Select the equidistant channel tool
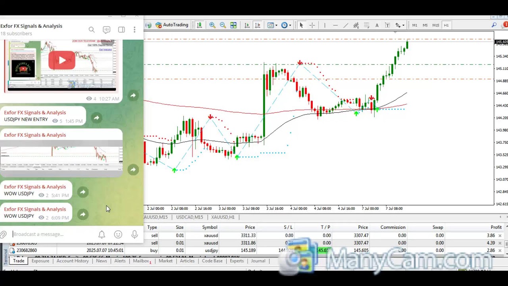508x286 pixels. tap(356, 25)
